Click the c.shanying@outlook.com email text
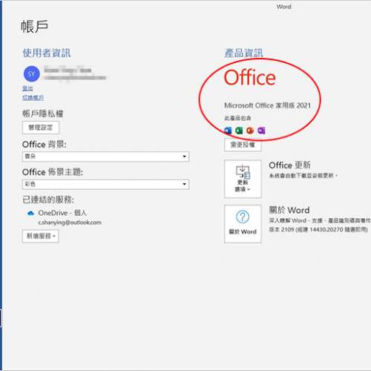The height and width of the screenshot is (371, 371). pyautogui.click(x=70, y=223)
